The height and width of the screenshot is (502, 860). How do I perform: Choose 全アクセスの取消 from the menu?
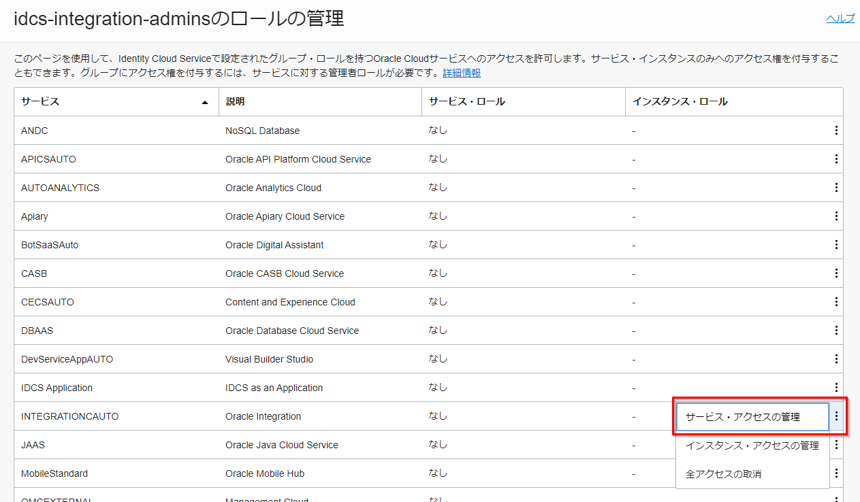[723, 474]
